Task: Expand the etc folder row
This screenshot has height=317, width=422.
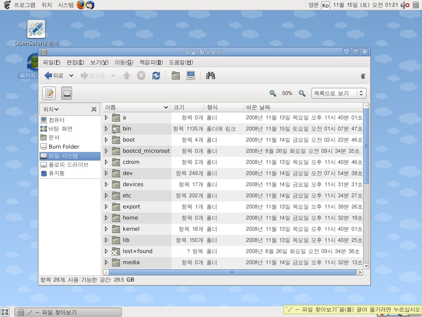Action: [x=106, y=195]
